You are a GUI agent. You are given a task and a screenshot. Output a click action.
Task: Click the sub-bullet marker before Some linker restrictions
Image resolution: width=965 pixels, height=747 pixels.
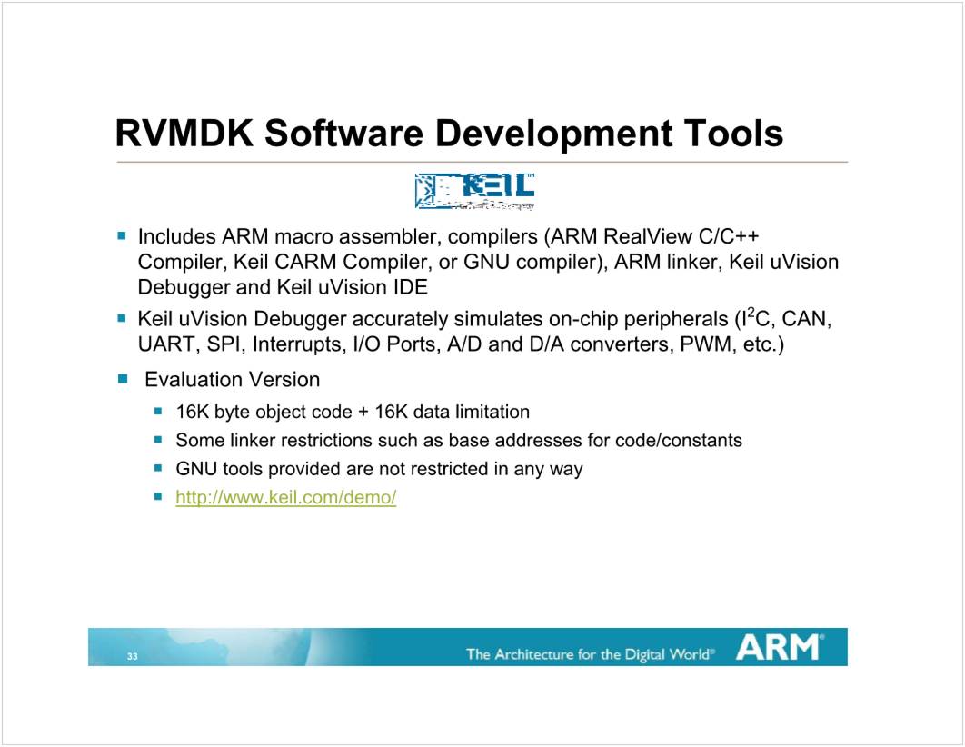(x=158, y=440)
